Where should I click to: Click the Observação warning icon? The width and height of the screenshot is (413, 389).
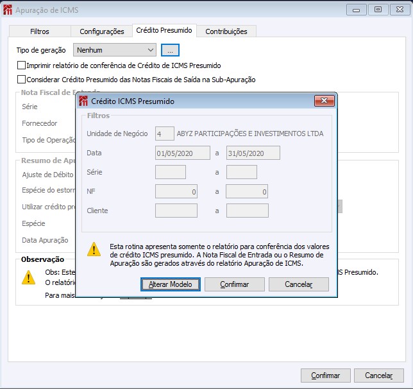coord(28,277)
